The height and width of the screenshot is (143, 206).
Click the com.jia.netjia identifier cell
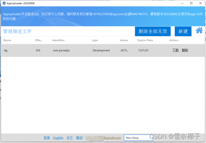pos(61,51)
